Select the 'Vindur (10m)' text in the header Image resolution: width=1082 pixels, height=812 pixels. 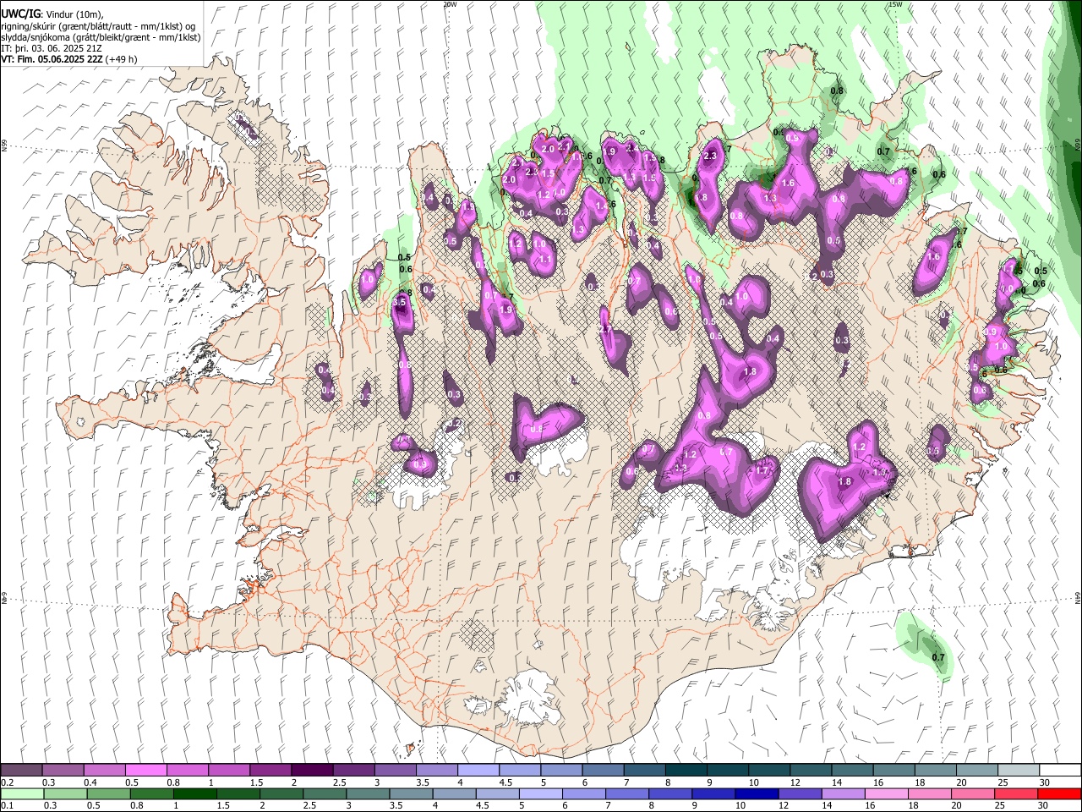click(74, 14)
